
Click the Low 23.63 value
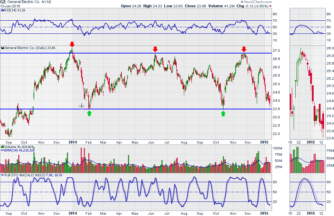[x=174, y=6]
